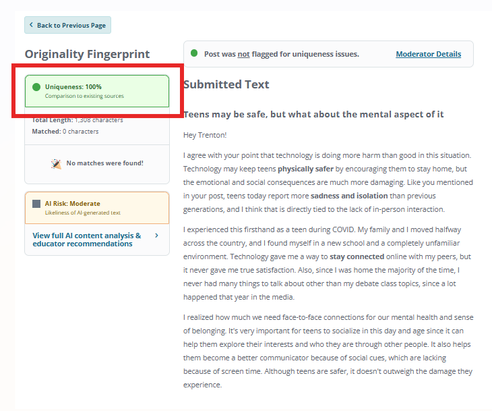Click the bold 'stay connected' phrase
This screenshot has width=492, height=411.
click(357, 256)
